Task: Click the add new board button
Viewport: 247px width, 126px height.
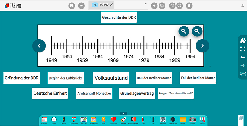Action: [154, 5]
